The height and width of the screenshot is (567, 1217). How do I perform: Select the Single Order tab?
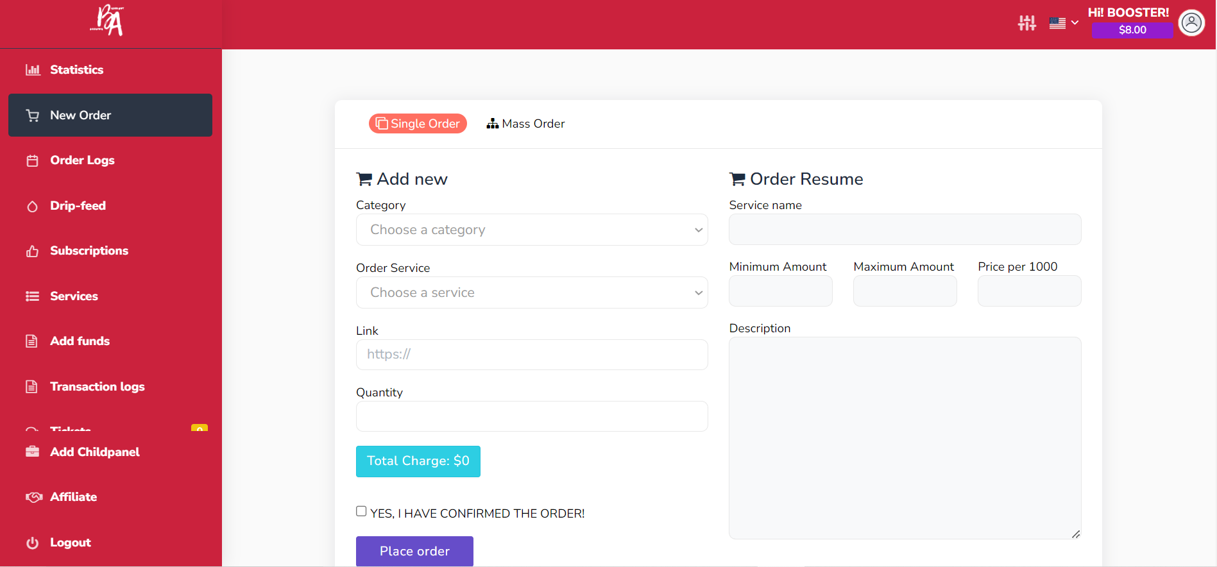[x=418, y=124]
